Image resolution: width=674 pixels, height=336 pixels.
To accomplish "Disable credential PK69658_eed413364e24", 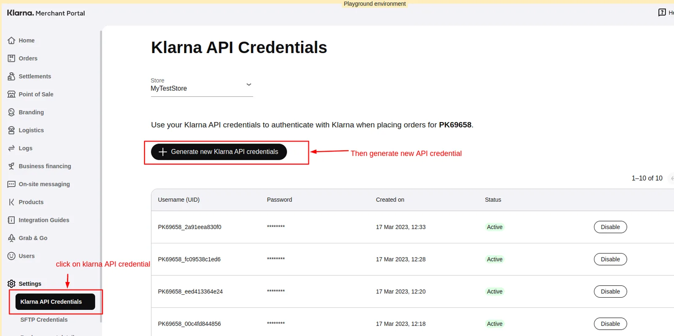I will pyautogui.click(x=610, y=291).
